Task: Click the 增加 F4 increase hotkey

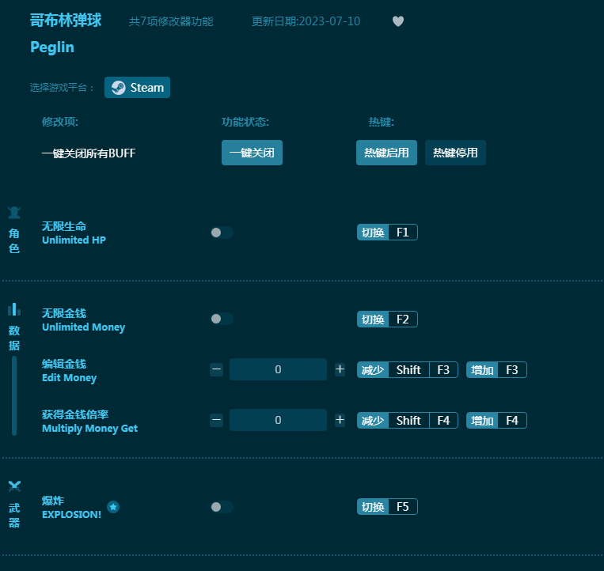Action: [496, 420]
